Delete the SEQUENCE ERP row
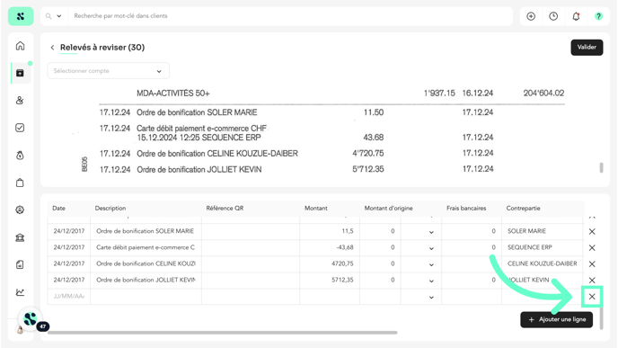The image size is (618, 348). tap(592, 248)
